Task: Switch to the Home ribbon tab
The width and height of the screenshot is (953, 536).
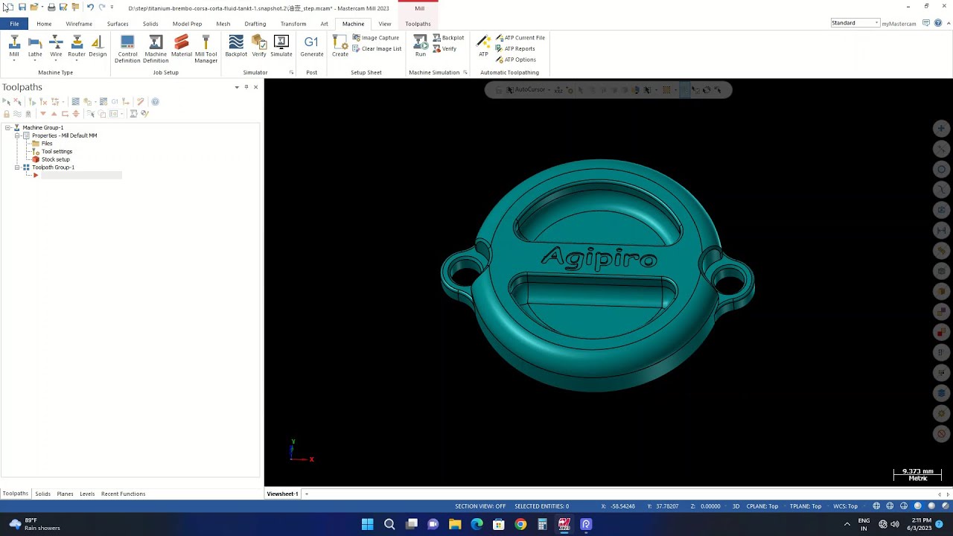Action: (44, 24)
